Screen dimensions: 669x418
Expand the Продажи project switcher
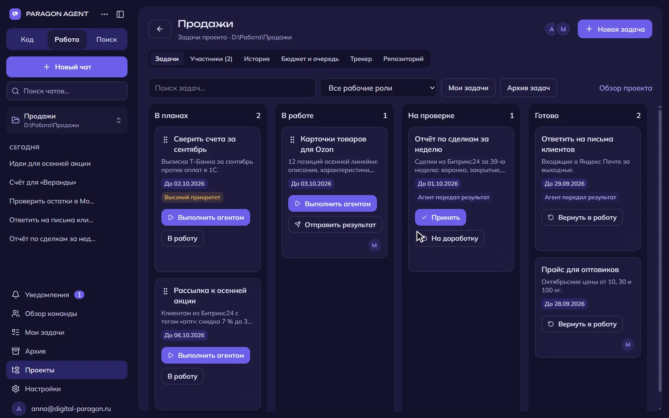67,120
